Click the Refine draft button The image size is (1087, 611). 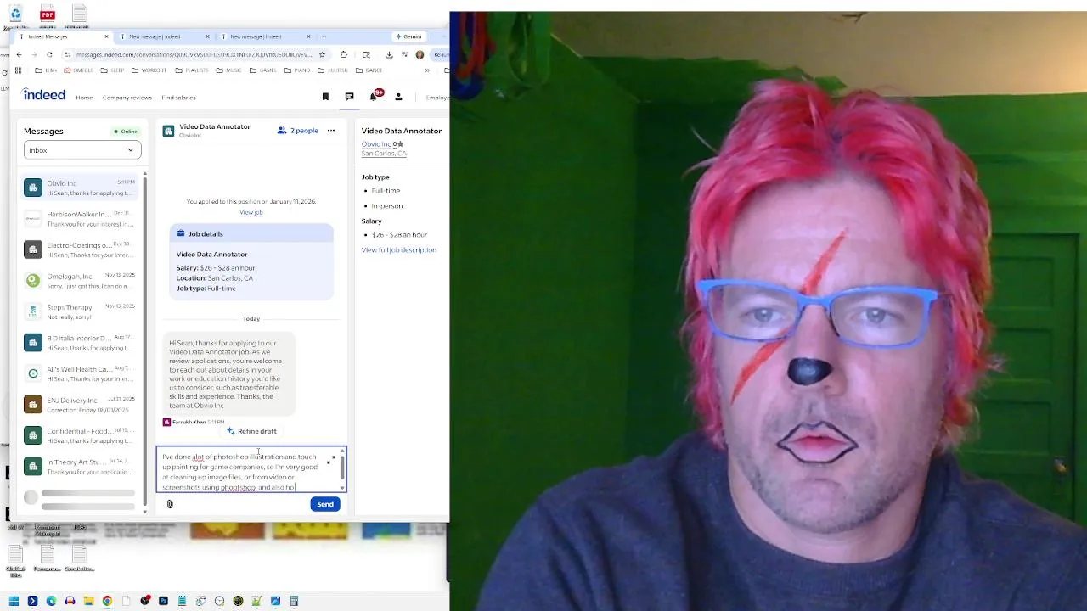coord(251,431)
